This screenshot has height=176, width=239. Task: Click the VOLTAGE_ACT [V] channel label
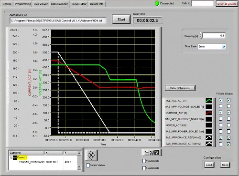(x=176, y=101)
